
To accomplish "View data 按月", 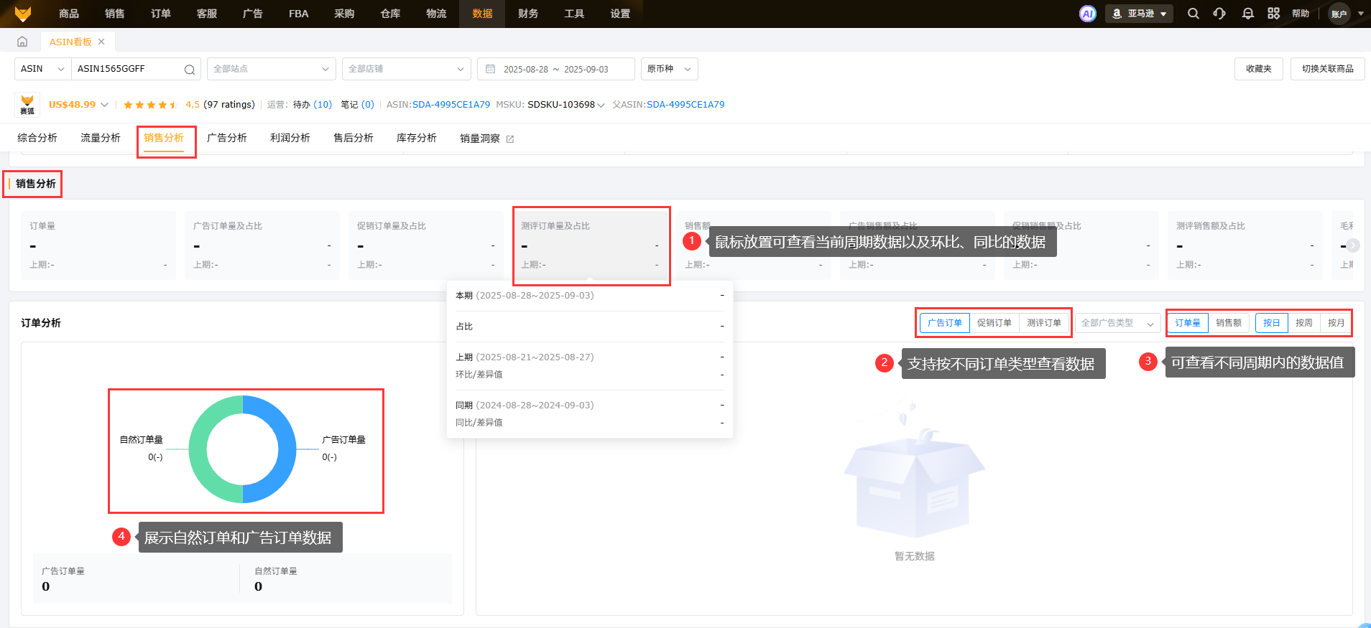I will point(1337,323).
